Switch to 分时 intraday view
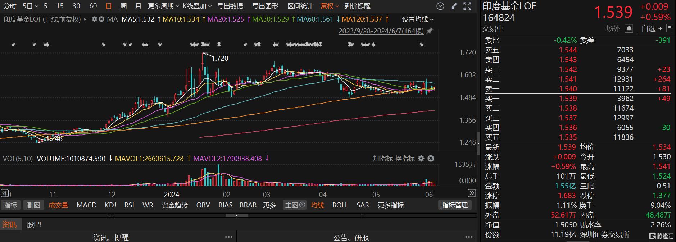Image resolution: width=676 pixels, height=242 pixels. point(10,6)
